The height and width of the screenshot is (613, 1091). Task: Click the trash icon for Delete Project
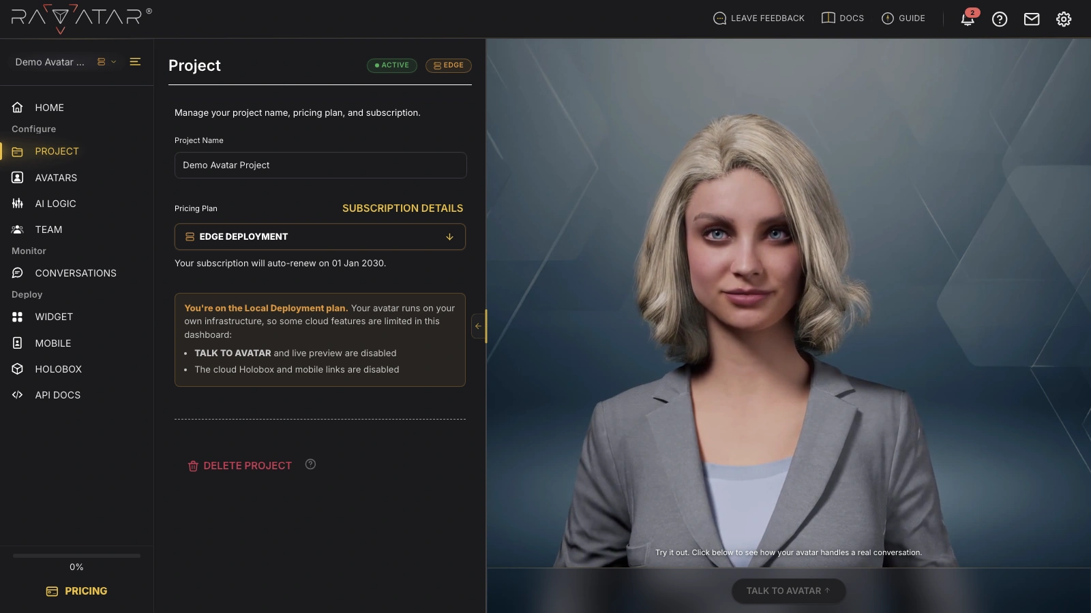193,466
